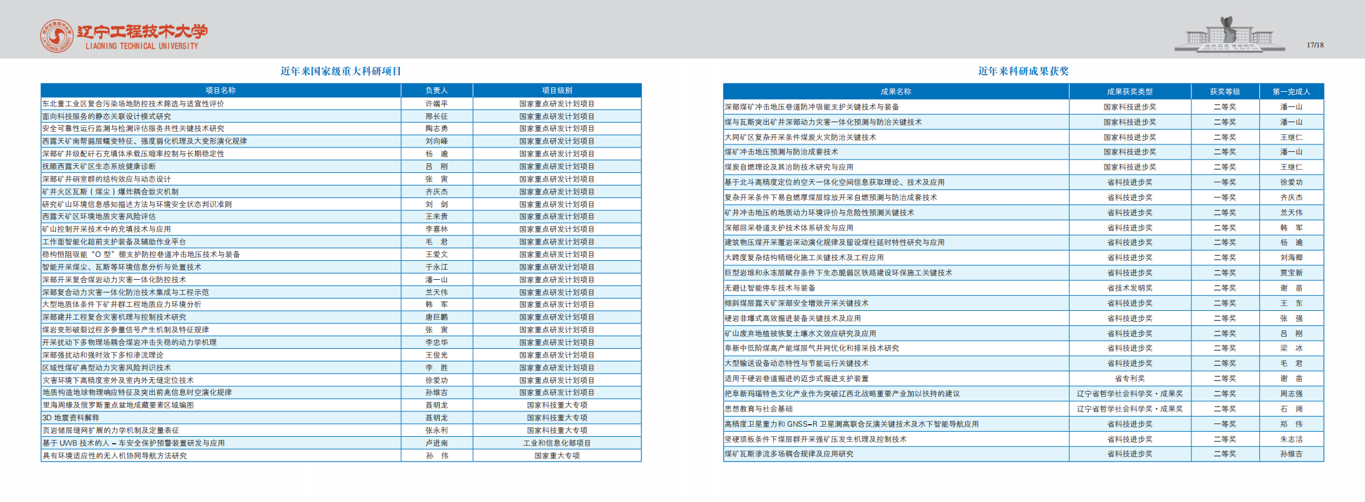
Task: Click the 省专利奖 cell
Action: pyautogui.click(x=1130, y=379)
